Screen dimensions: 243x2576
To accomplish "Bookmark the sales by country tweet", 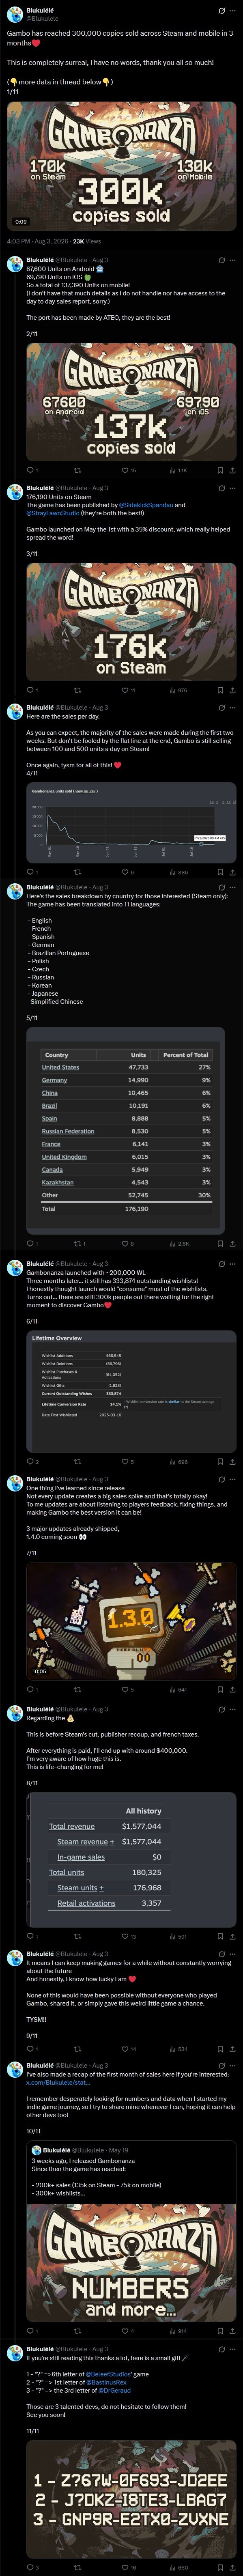I will coord(220,1244).
